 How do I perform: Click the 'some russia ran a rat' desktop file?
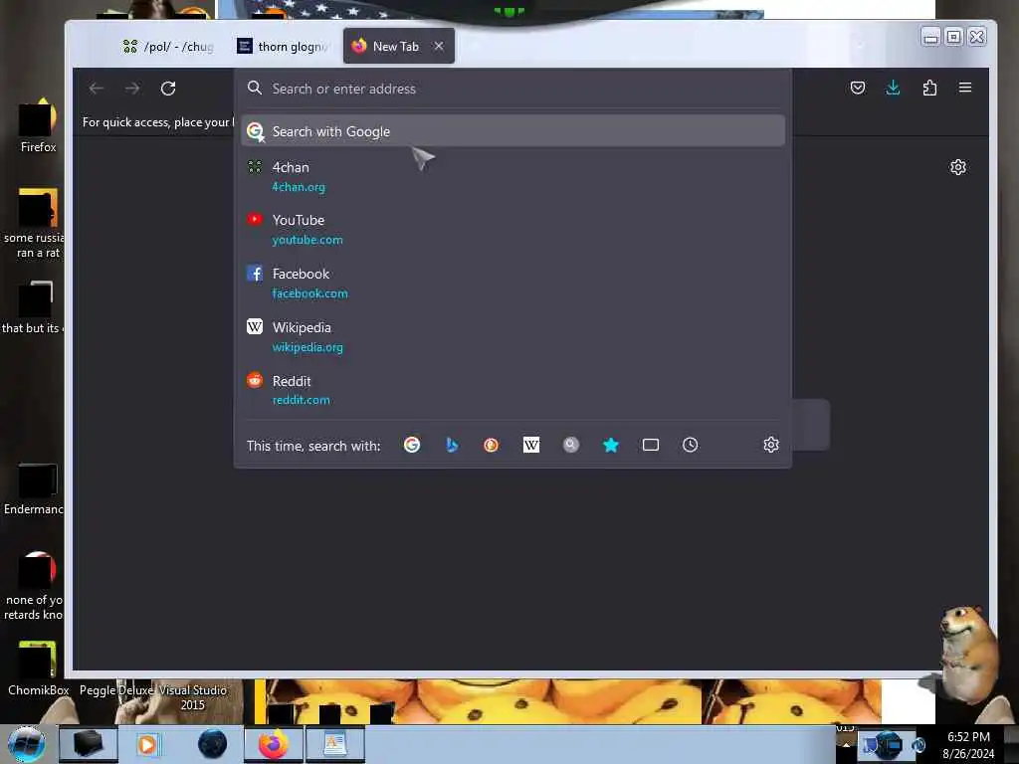pos(34,223)
